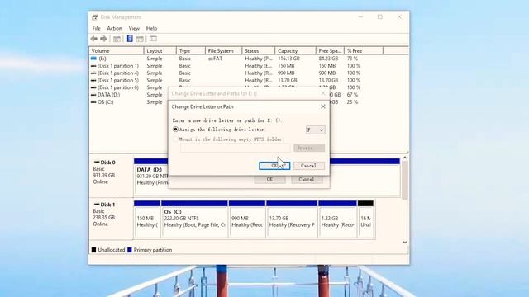Screen dimensions: 529x297
Task: Click the scroll up arrow in the disk pane
Action: [404, 158]
